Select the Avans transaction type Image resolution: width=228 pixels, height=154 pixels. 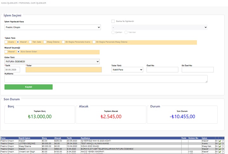[x=6, y=42]
